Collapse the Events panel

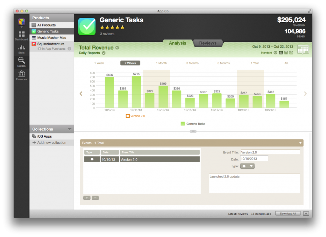coord(300,143)
